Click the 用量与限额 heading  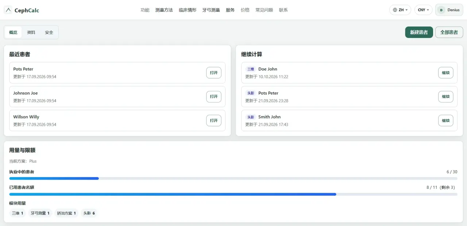22,150
